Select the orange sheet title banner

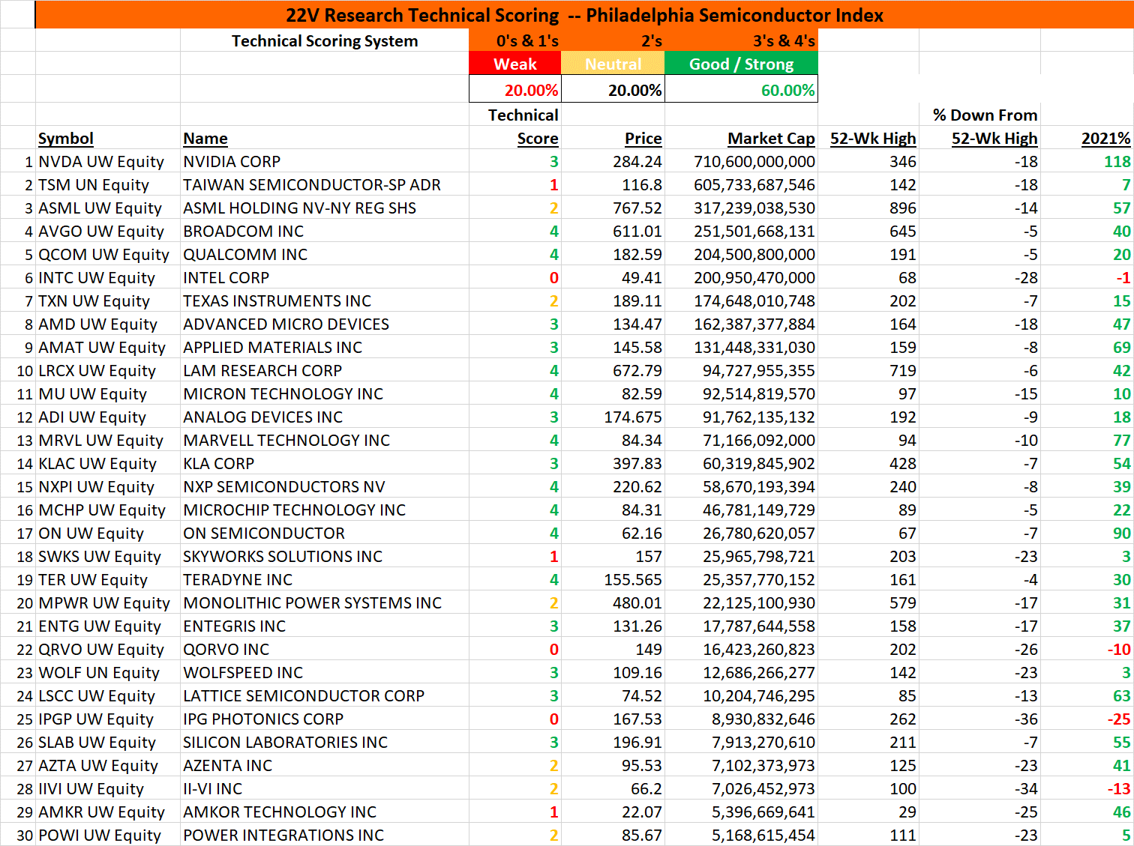coord(584,15)
